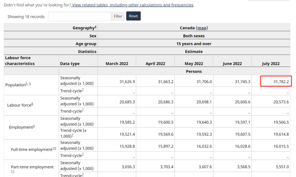
Task: Open the 'View related tables' link
Action: click(133, 5)
